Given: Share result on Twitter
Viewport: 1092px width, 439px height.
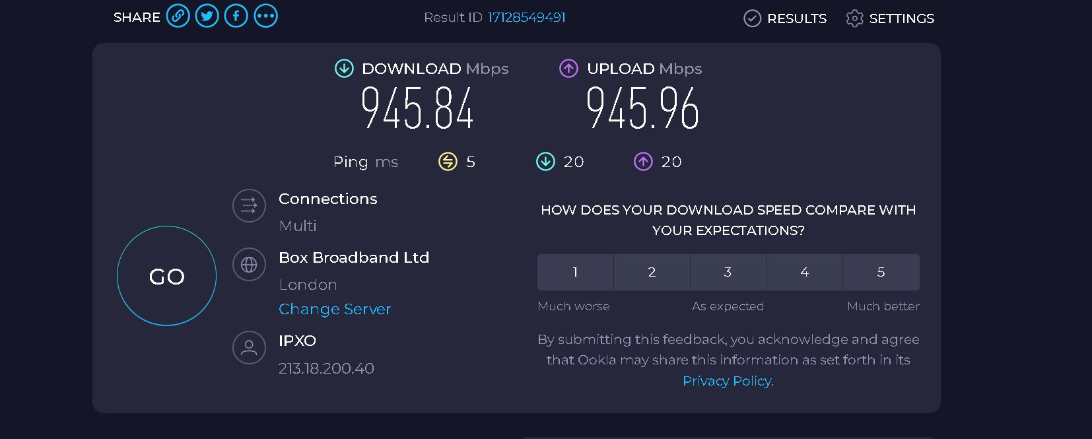Looking at the screenshot, I should [207, 16].
